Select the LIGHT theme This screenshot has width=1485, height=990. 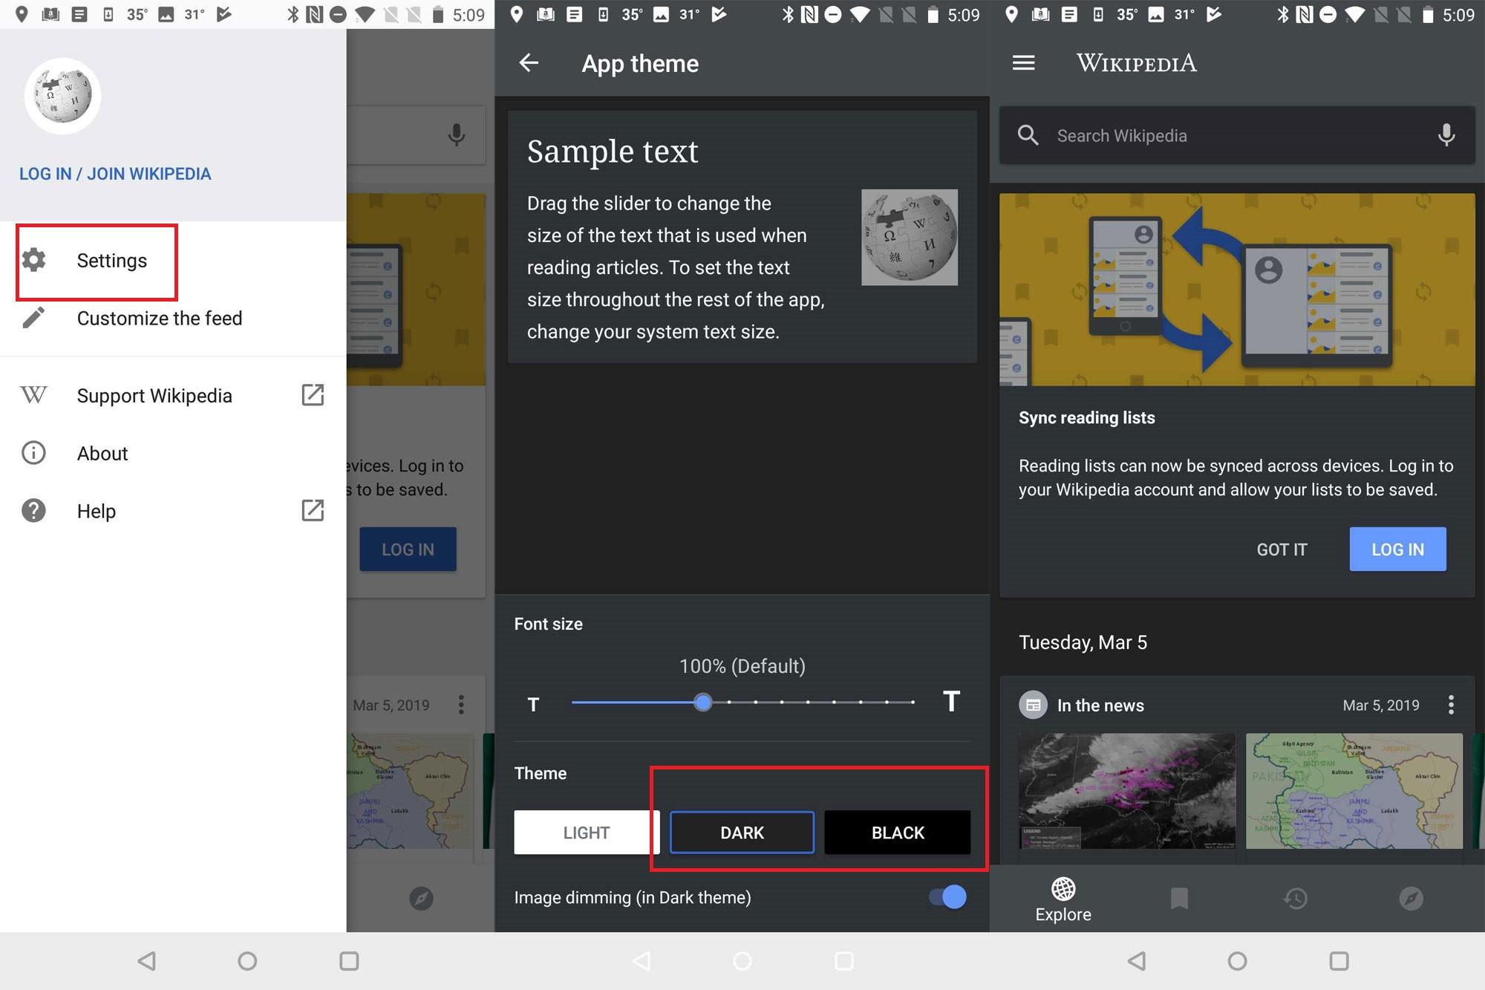587,833
